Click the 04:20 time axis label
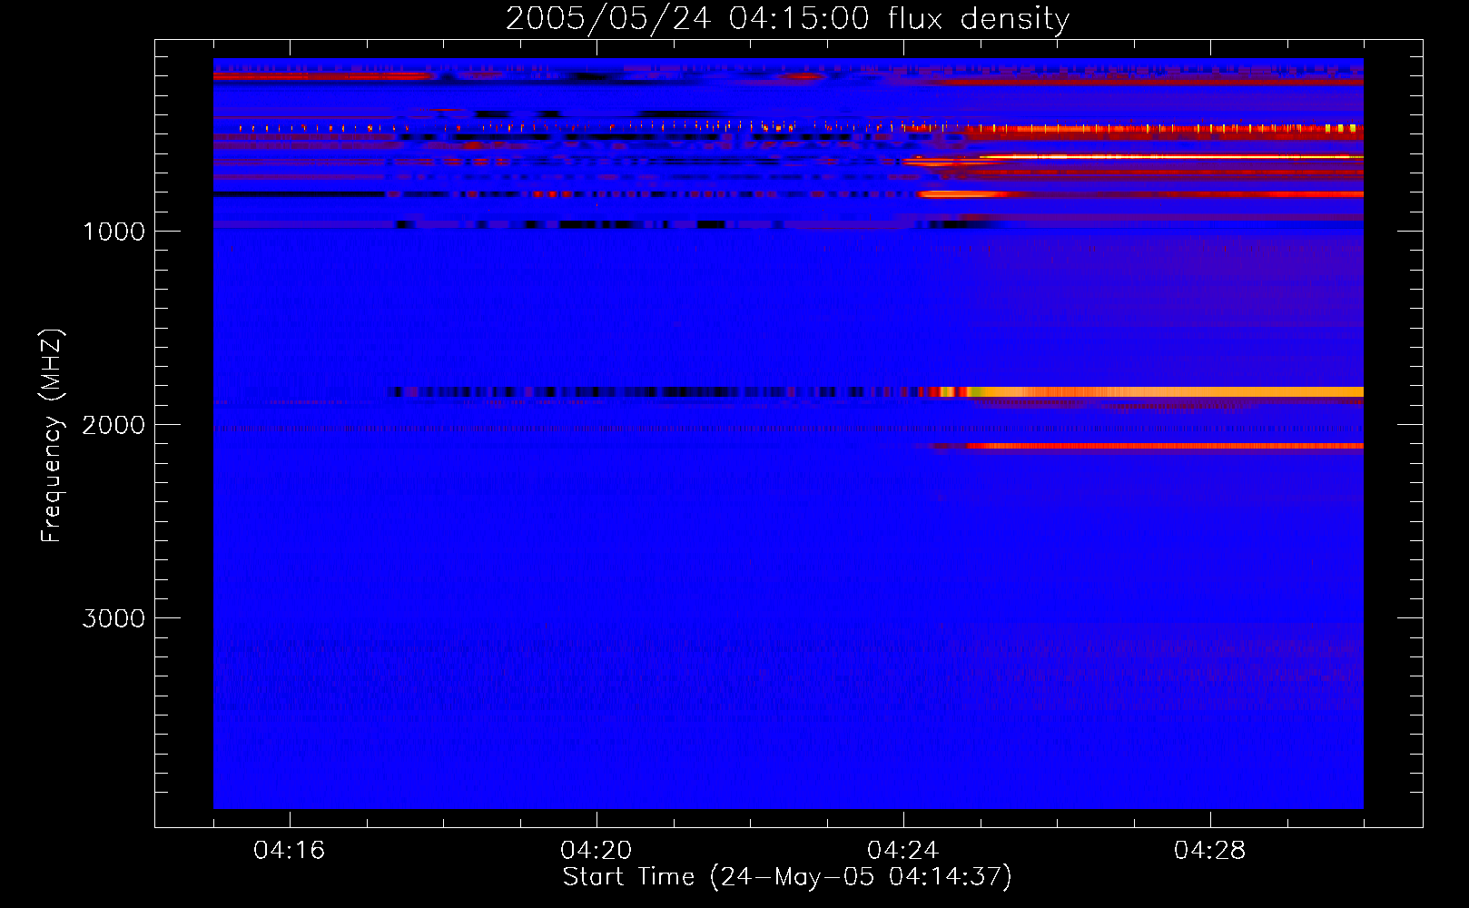Image resolution: width=1469 pixels, height=908 pixels. (x=596, y=851)
